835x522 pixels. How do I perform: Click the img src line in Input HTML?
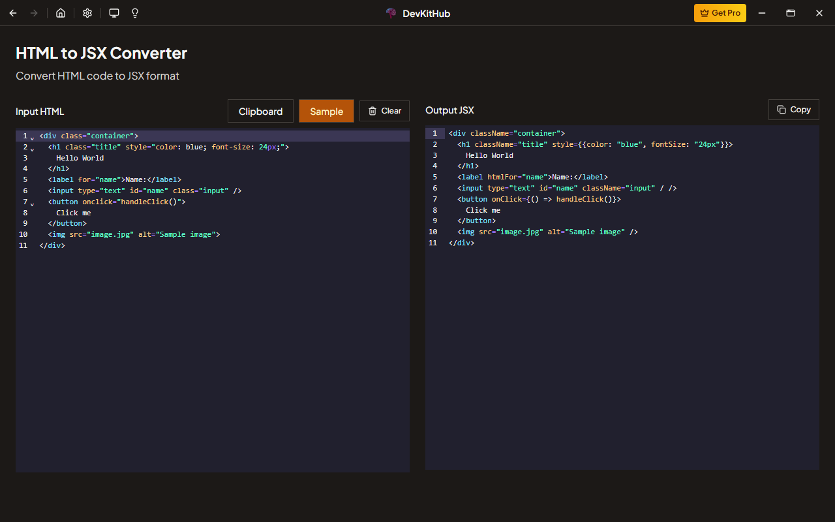pyautogui.click(x=134, y=234)
